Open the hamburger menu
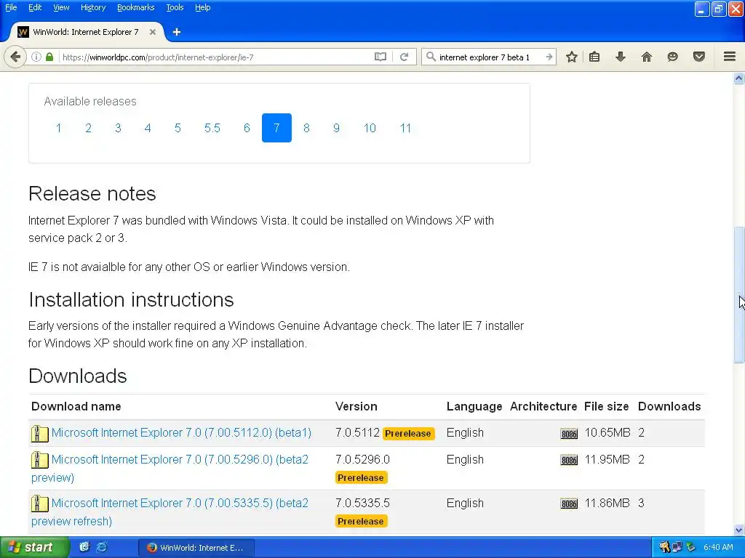Viewport: 745px width, 558px height. point(730,57)
